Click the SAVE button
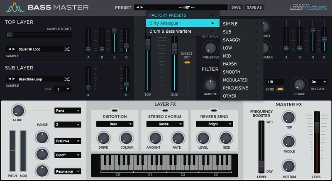The image size is (332, 181). pos(236,7)
